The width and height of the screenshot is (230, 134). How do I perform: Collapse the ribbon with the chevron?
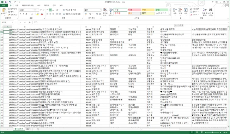click(228, 18)
